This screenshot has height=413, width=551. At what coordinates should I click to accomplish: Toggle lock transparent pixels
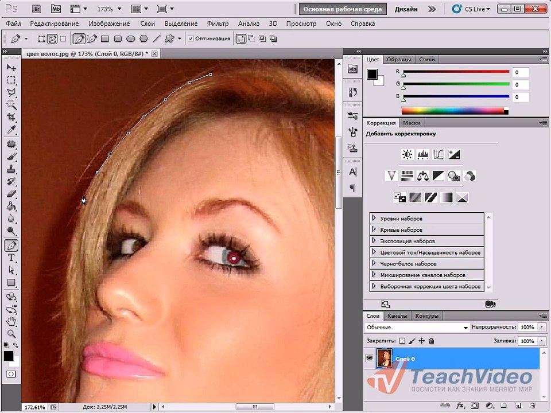(x=402, y=341)
